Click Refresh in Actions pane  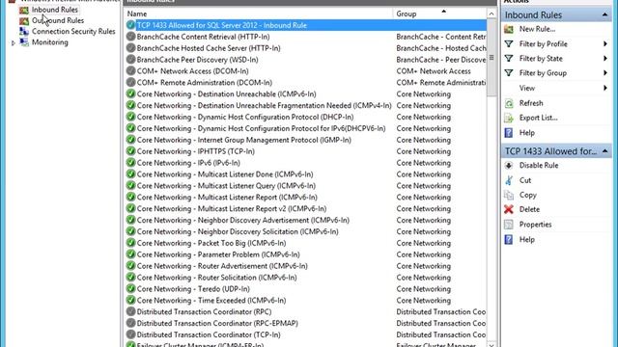pos(531,103)
